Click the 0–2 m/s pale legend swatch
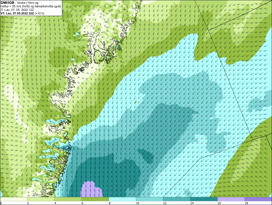272x205 pixels. click(x=14, y=199)
